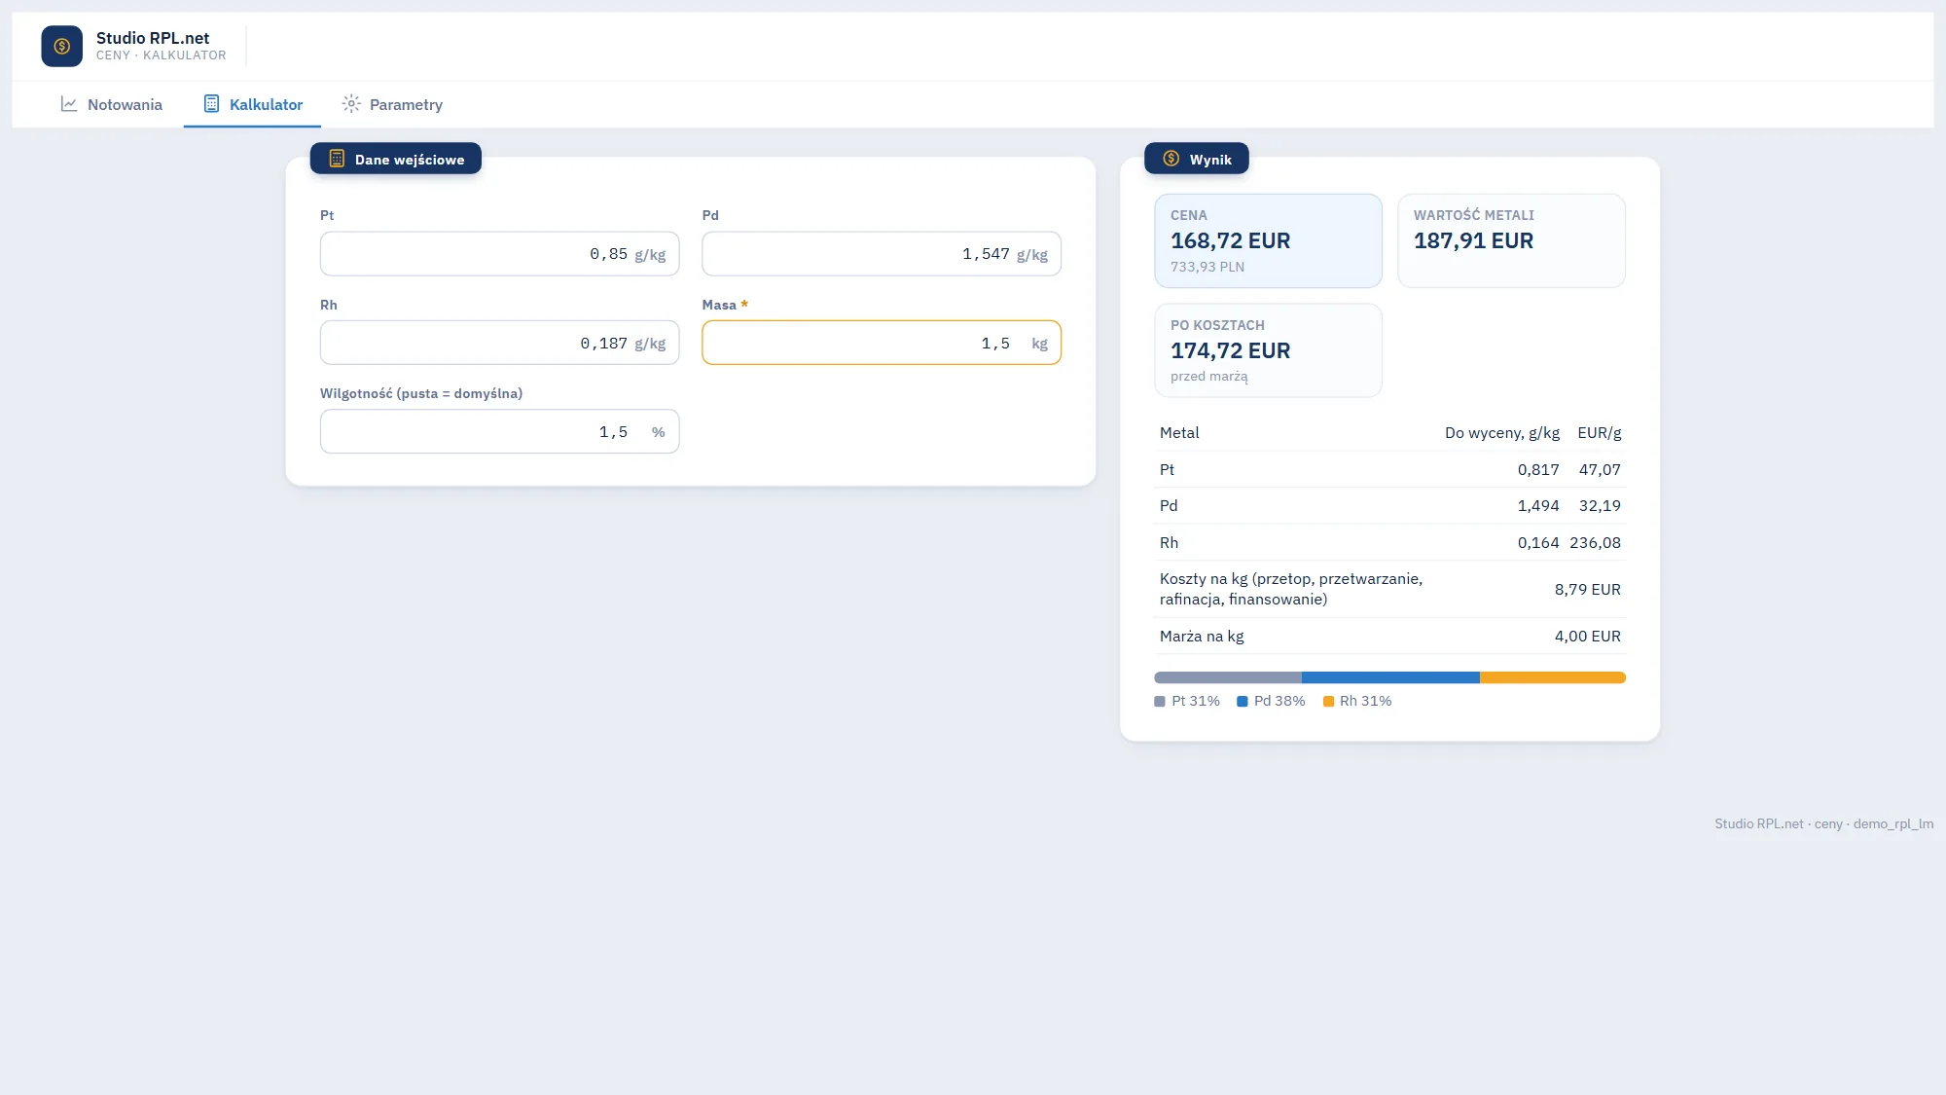Click into the Masa kg input field

click(882, 344)
